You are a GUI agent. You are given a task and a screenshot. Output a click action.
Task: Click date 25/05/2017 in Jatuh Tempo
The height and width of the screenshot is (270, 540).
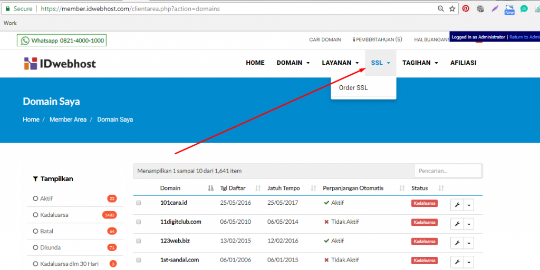(283, 203)
